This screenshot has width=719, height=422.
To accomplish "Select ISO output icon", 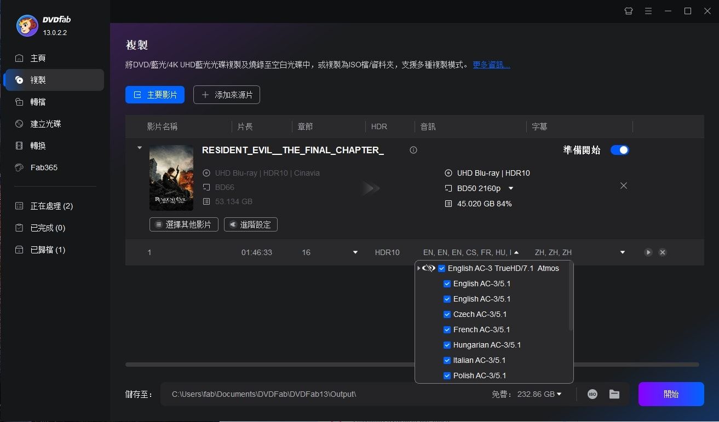I will pos(593,394).
